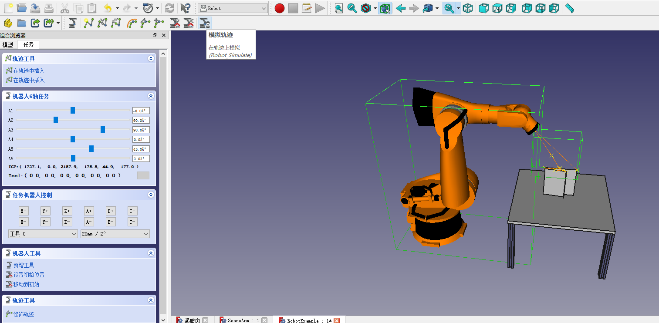Click the A+ rotation button
Image resolution: width=659 pixels, height=323 pixels.
coord(89,211)
